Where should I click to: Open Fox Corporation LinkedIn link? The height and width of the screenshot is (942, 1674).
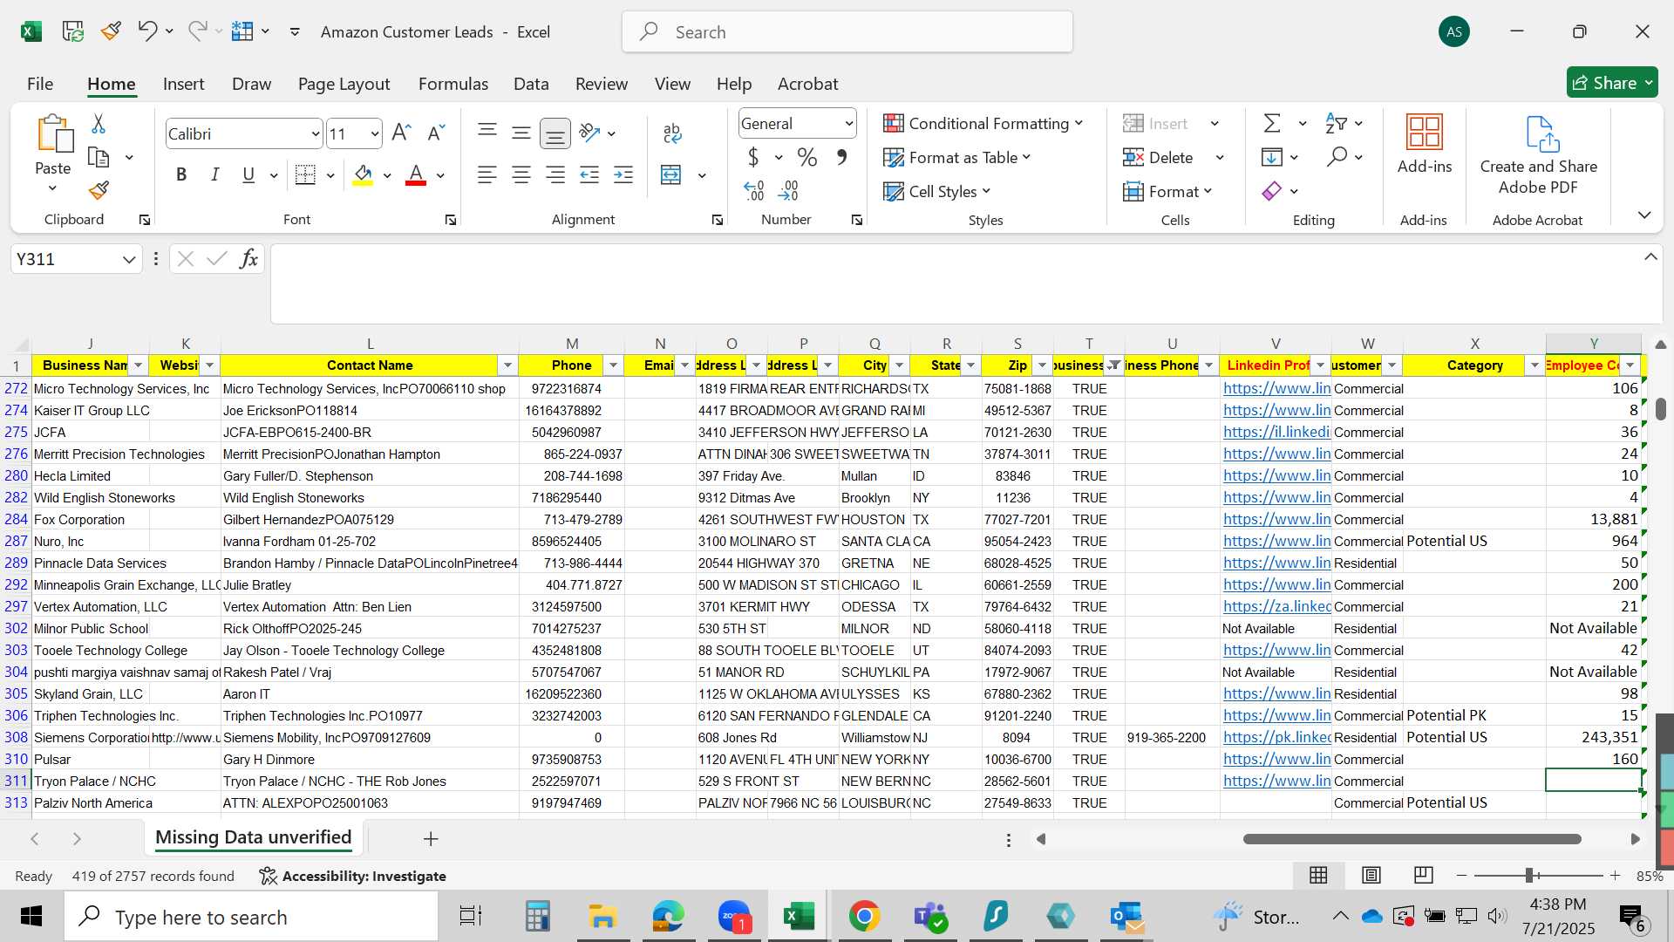pos(1276,519)
